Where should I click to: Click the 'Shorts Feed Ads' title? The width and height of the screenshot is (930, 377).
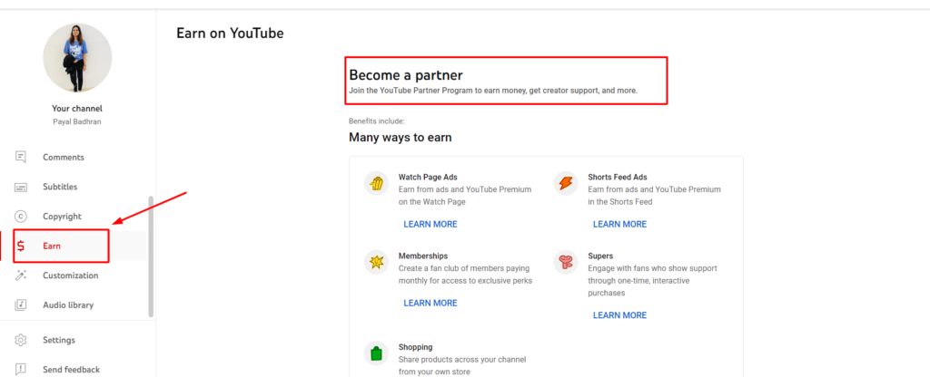pos(618,177)
